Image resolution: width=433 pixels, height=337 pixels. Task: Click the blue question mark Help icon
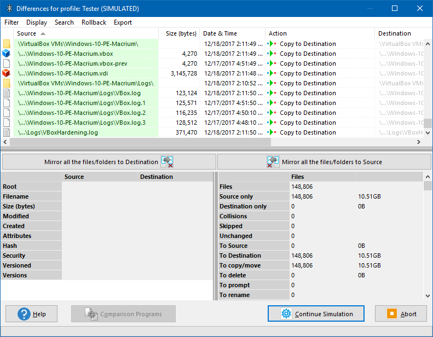[24, 314]
